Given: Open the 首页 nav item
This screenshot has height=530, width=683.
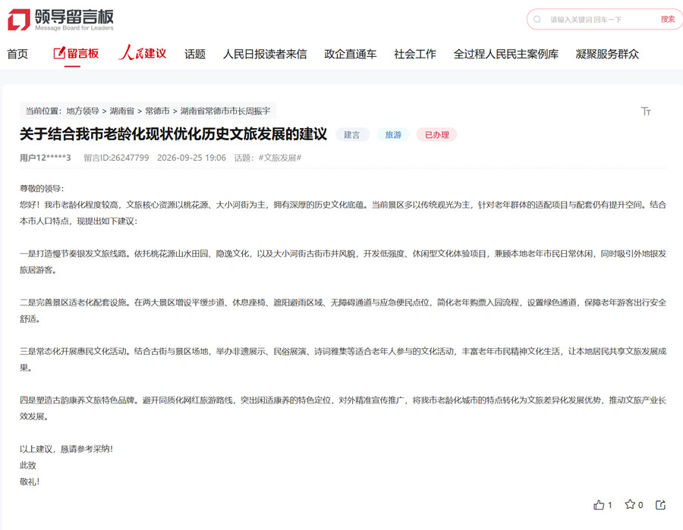Looking at the screenshot, I should coord(17,54).
